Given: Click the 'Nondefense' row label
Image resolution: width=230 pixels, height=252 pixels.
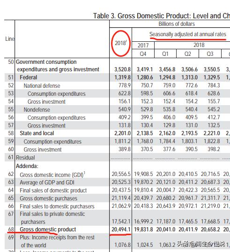Looking at the screenshot, I should (37, 110).
